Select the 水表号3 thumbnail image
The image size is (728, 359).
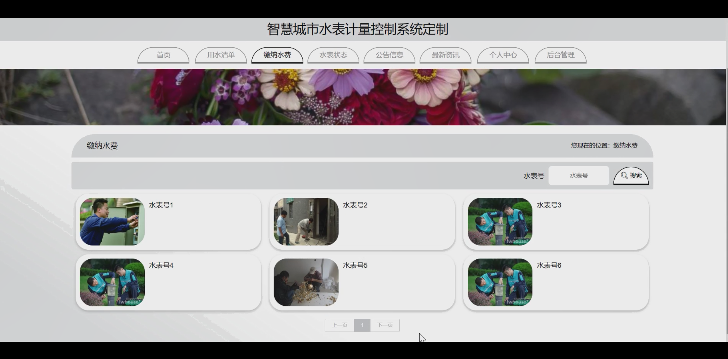click(x=500, y=222)
